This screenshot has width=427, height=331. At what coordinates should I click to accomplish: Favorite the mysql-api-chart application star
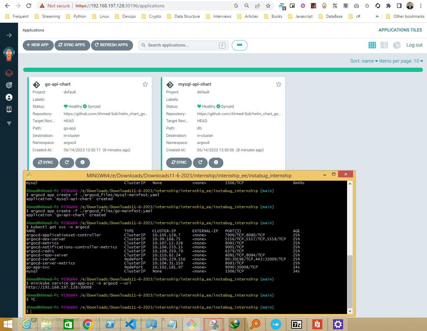[279, 84]
